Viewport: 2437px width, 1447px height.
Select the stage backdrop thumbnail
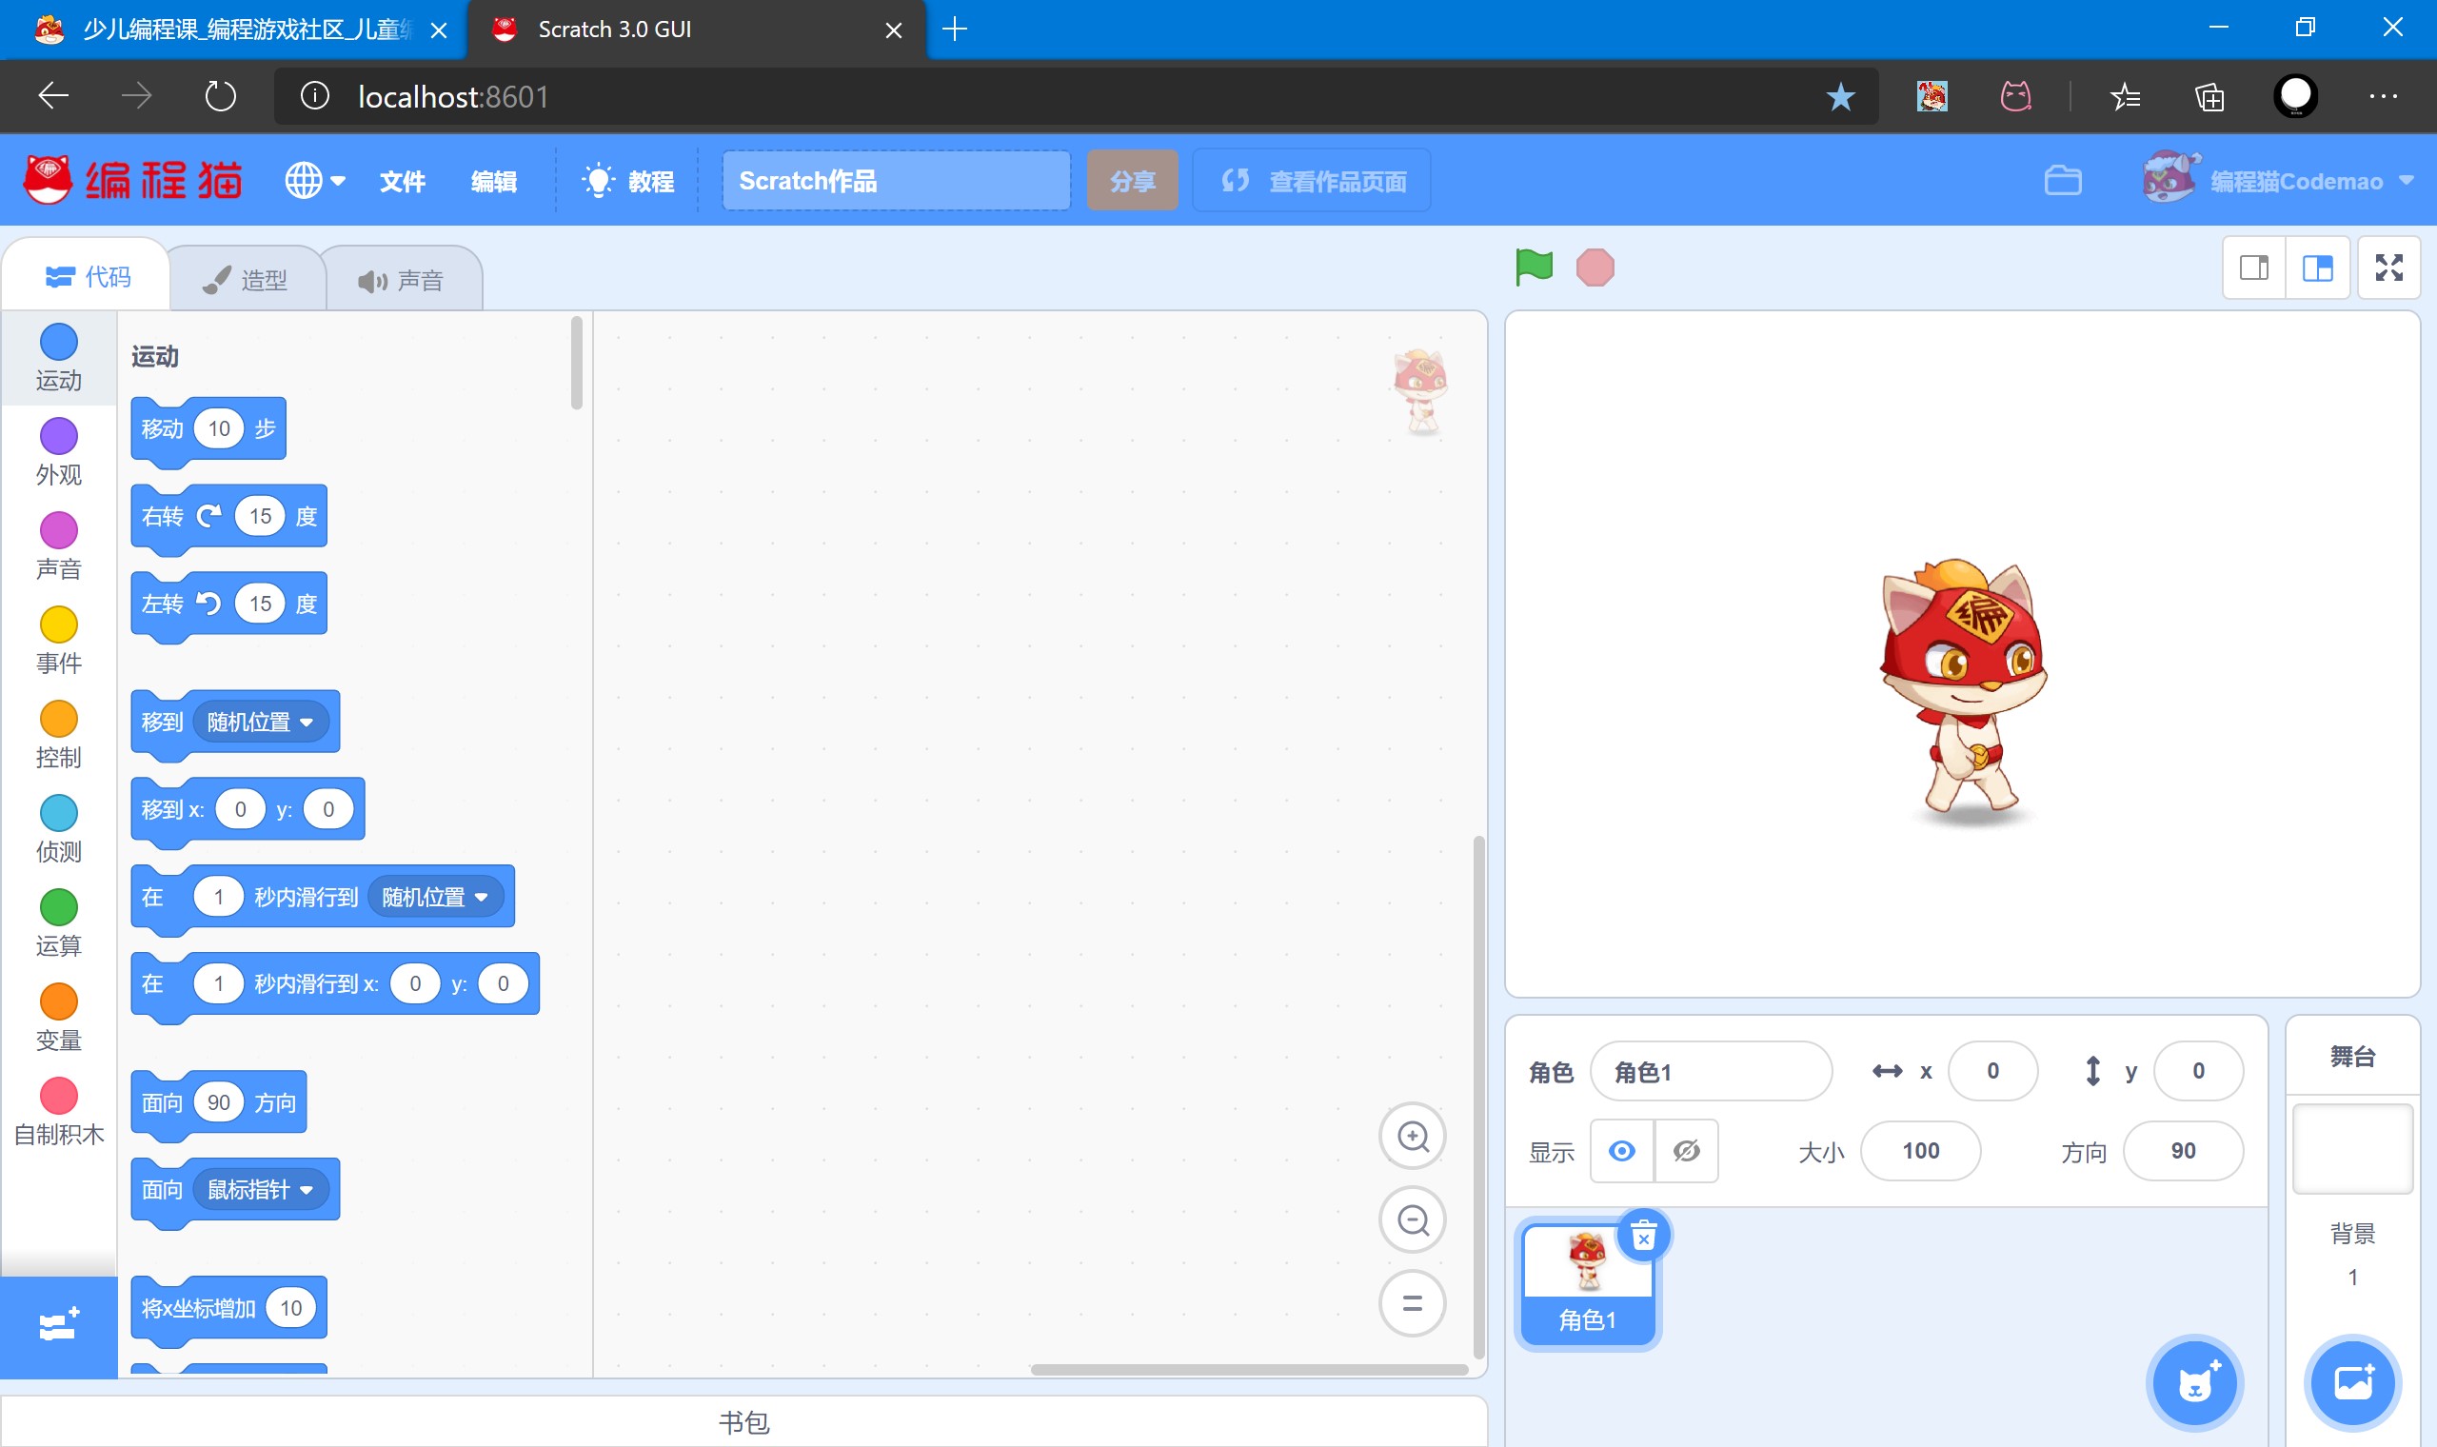coord(2352,1149)
